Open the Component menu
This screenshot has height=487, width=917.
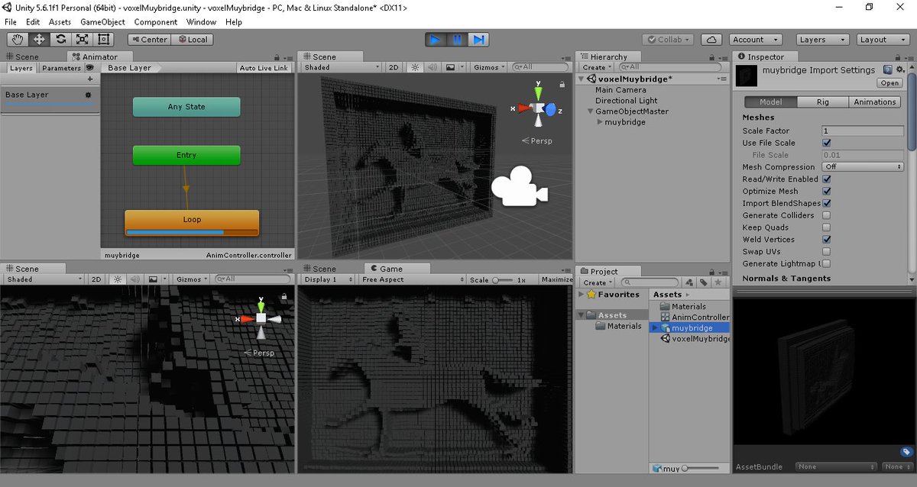click(x=156, y=22)
